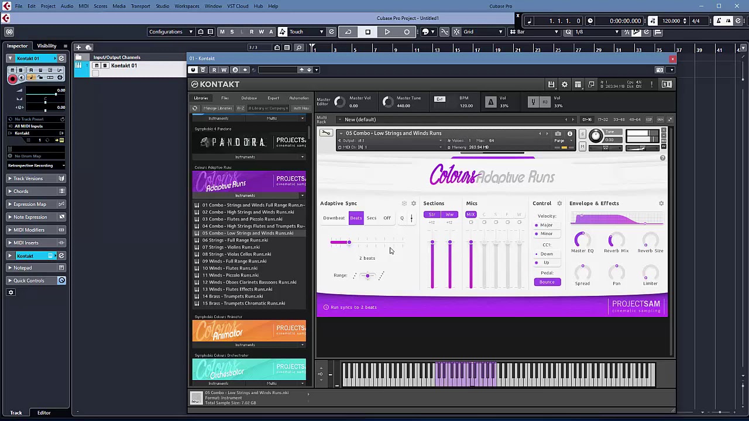749x421 pixels.
Task: Open Adaptive Sync settings gear
Action: 414,203
